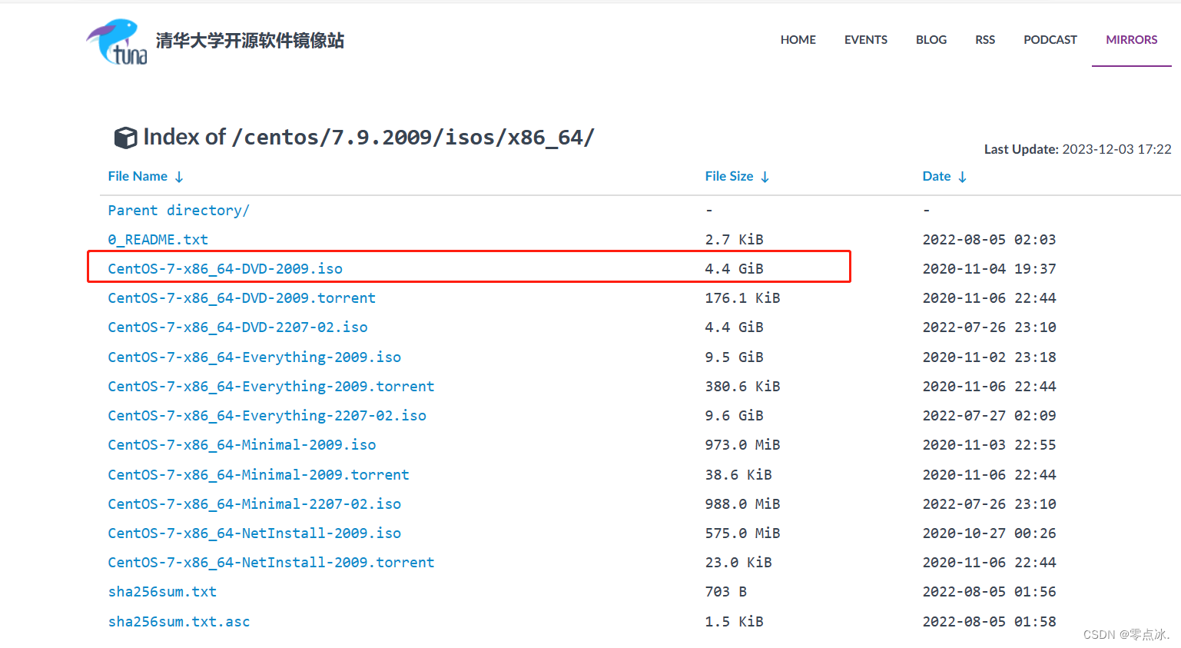1181x648 pixels.
Task: Download CentOS-7-x86_64-Minimal-2009.torrent
Action: click(258, 475)
